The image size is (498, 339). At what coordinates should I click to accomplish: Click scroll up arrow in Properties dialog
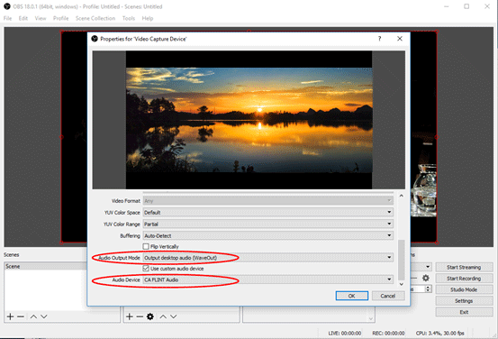pyautogui.click(x=402, y=196)
